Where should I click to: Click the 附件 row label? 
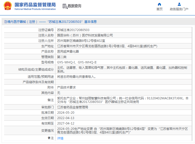tap(51, 88)
